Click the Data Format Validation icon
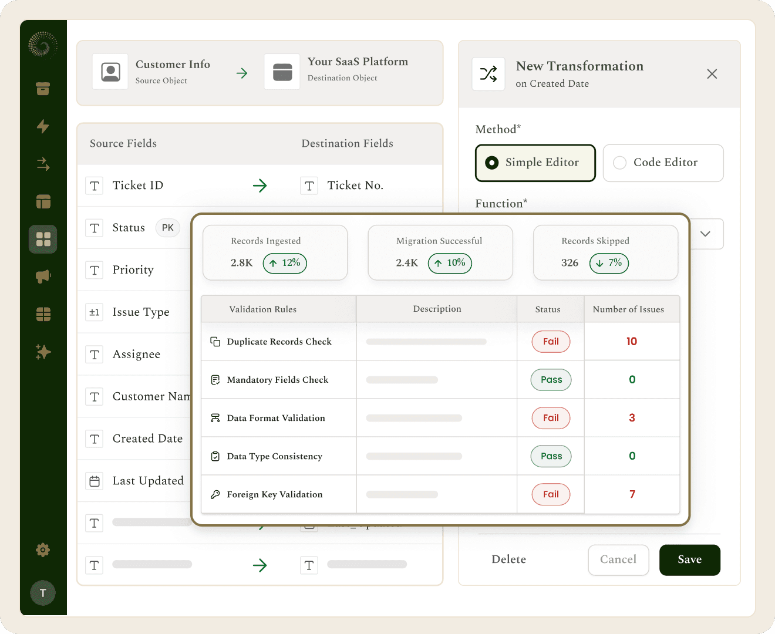Viewport: 775px width, 634px height. [215, 418]
